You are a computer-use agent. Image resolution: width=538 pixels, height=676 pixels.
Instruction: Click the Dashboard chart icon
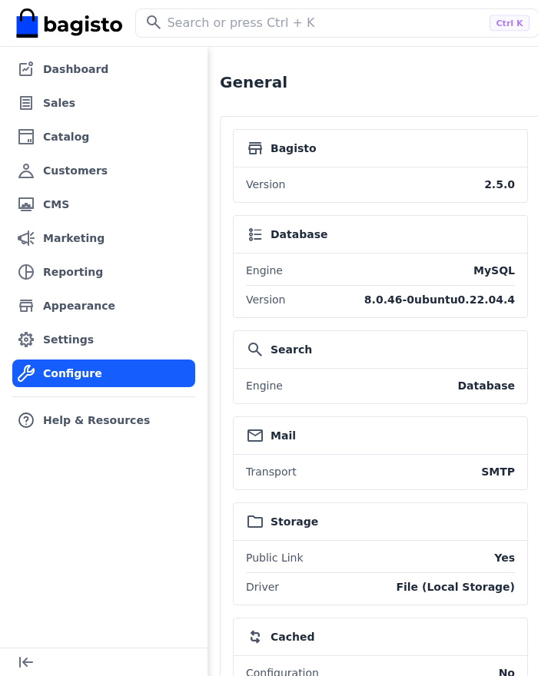tap(26, 69)
